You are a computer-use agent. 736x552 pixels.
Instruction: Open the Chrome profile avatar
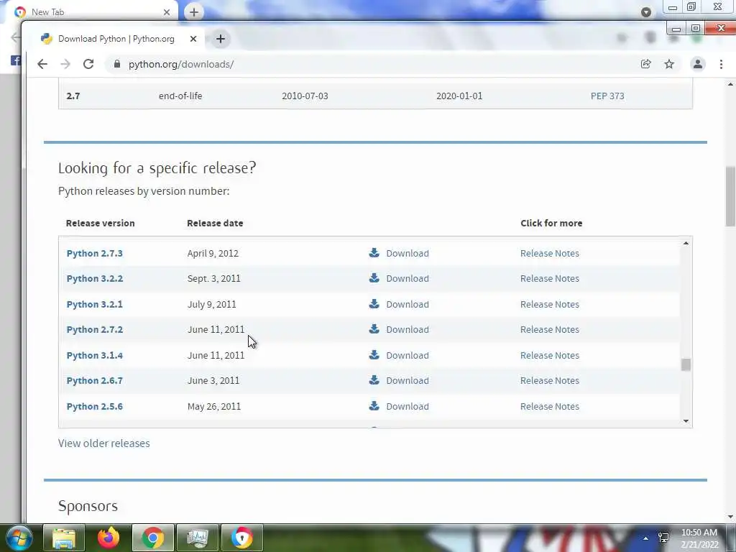pos(698,64)
